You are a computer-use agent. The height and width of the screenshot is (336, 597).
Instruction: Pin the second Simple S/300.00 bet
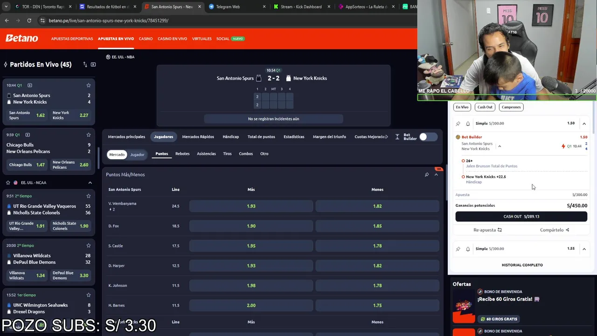click(x=458, y=249)
